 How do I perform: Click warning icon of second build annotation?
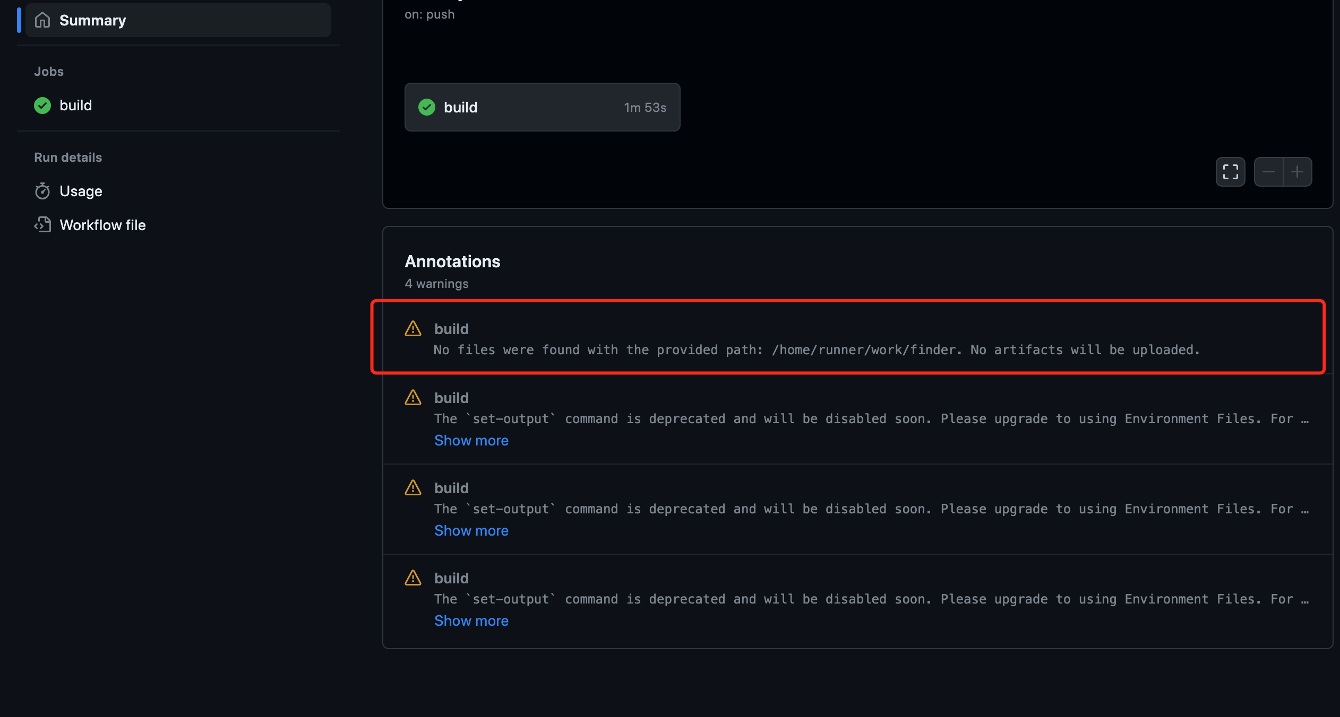[x=413, y=398]
